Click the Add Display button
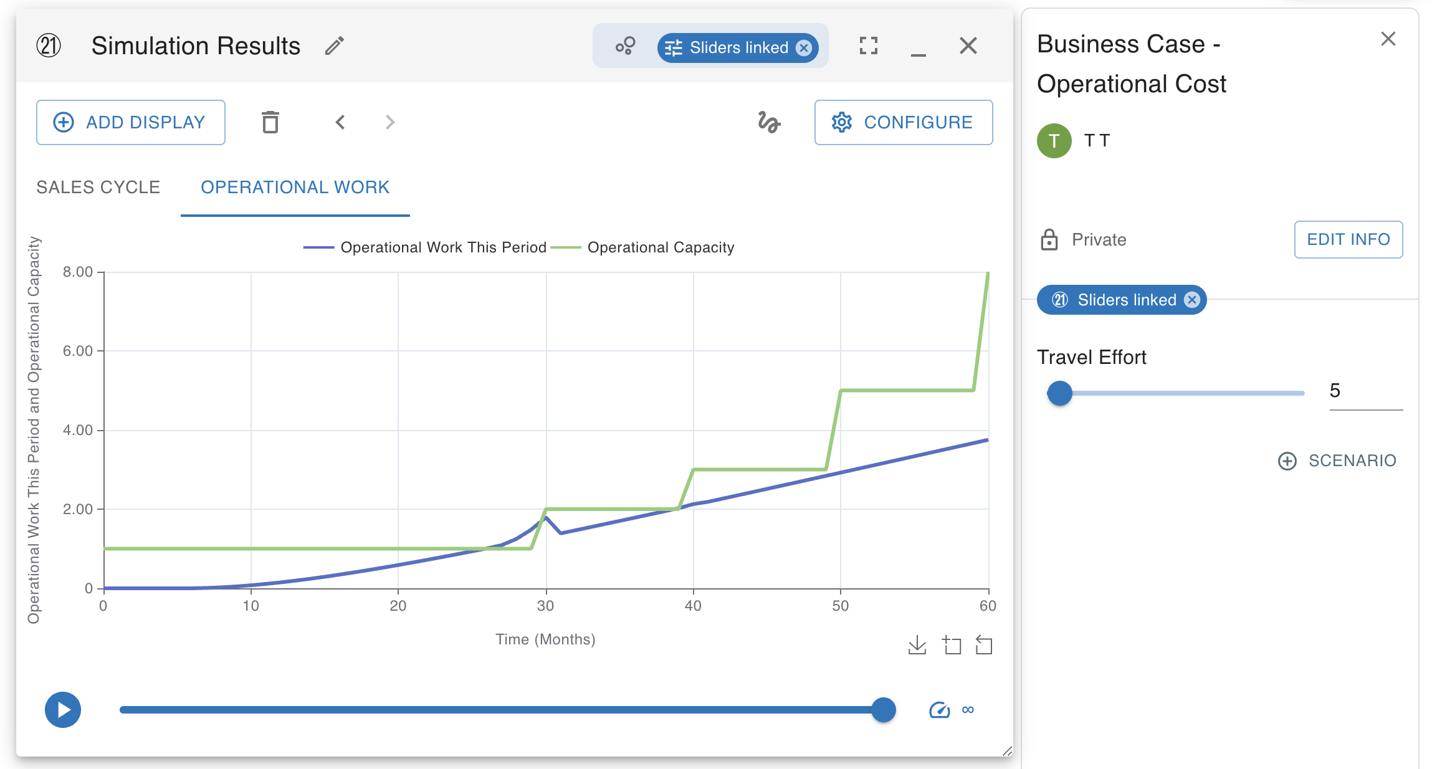This screenshot has height=769, width=1432. [131, 122]
